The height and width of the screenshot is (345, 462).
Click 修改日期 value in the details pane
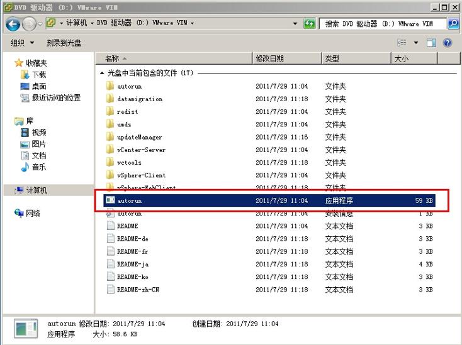coord(138,324)
